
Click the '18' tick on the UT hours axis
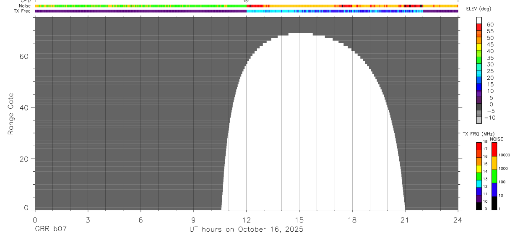[x=352, y=220]
